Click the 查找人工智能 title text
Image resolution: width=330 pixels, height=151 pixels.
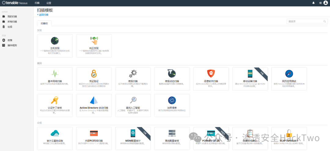[133, 108]
